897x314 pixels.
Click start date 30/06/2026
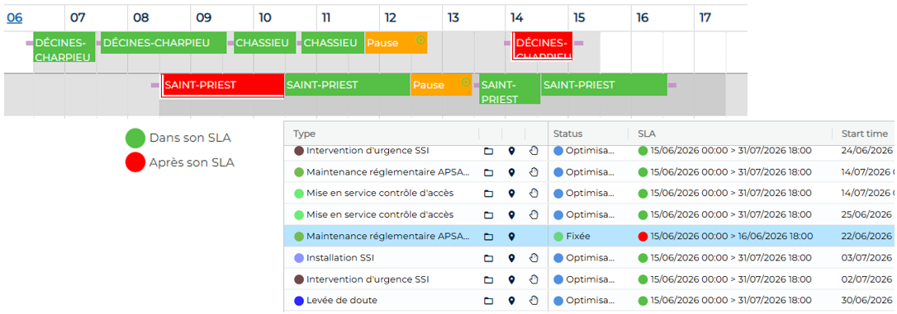[866, 301]
